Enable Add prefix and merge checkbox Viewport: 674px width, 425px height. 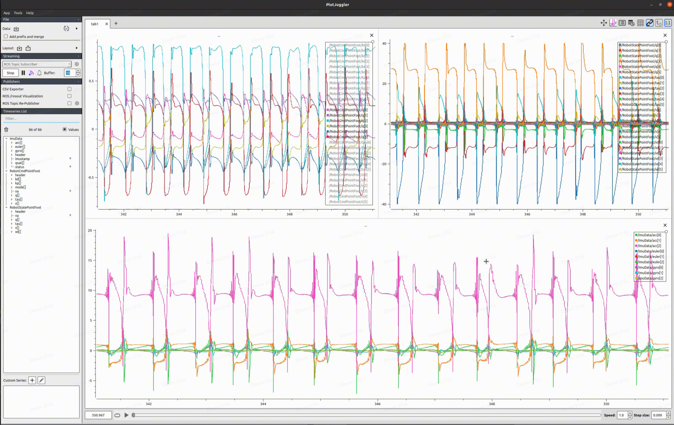(6, 36)
